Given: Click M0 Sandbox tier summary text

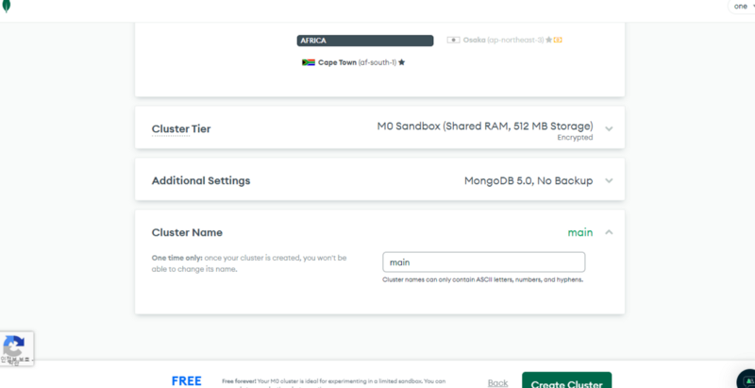Looking at the screenshot, I should point(485,127).
